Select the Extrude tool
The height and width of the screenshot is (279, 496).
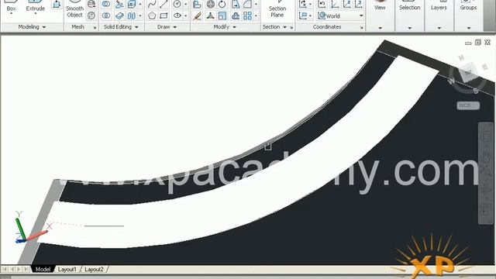[x=35, y=5]
